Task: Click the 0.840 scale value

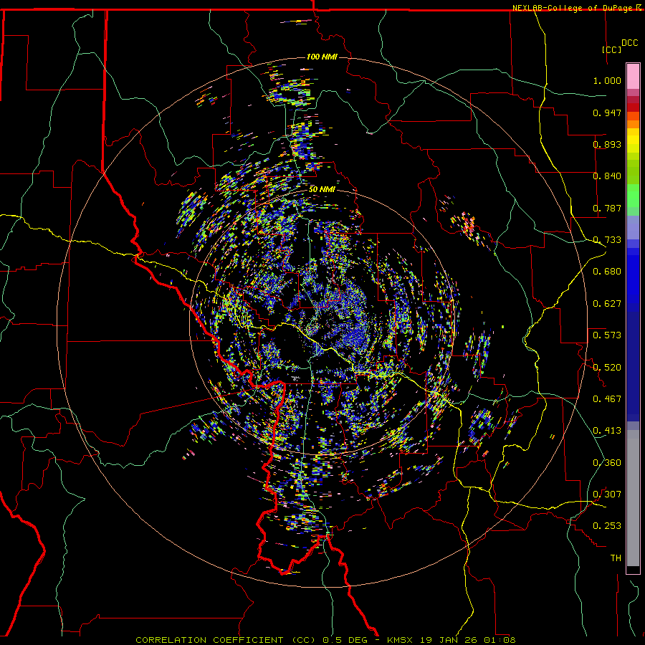Action: [x=607, y=176]
